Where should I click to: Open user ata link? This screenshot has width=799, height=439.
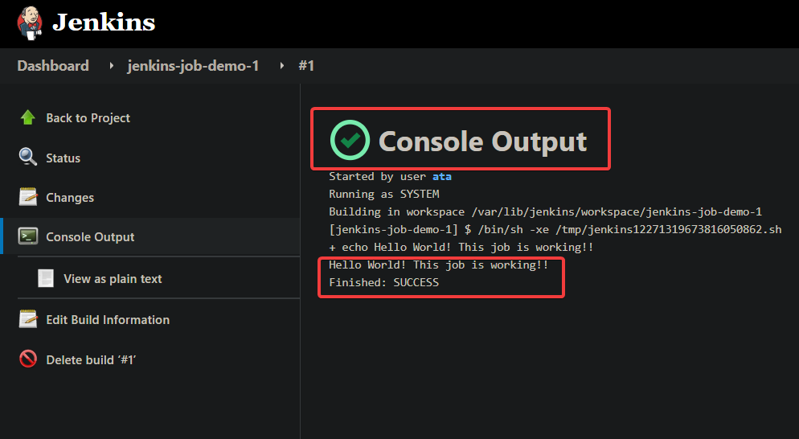point(442,176)
